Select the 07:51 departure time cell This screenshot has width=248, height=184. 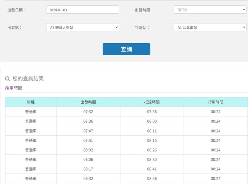88,140
